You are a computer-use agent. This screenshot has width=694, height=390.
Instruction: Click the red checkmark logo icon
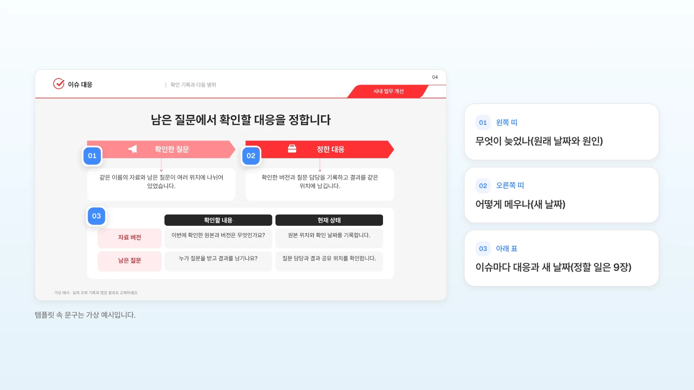(x=59, y=84)
